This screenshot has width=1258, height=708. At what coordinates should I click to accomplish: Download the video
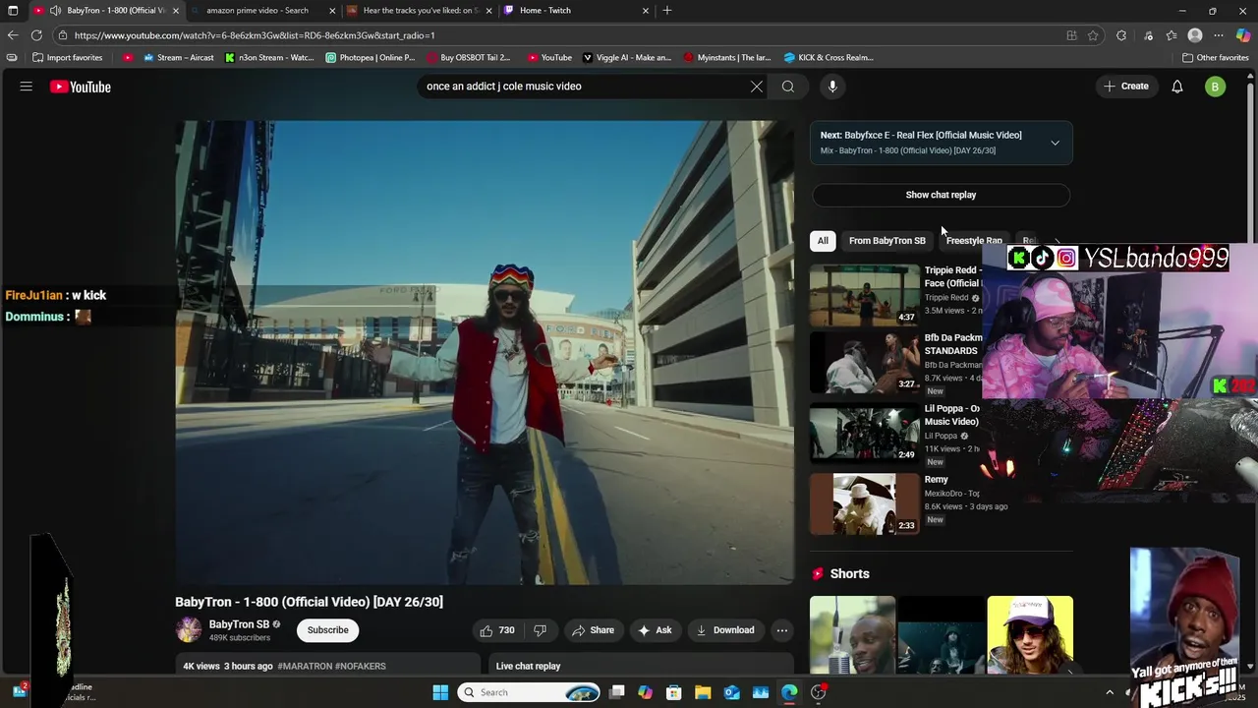(725, 630)
